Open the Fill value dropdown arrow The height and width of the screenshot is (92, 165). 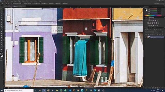click(162, 34)
